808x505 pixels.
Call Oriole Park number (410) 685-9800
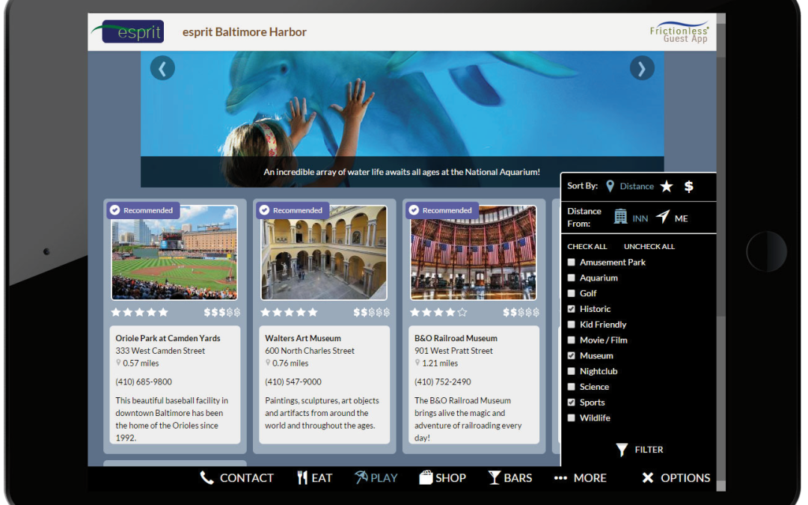144,382
